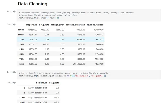Click the Data Cleaning heading
Viewport: 164px width, 103px height.
coord(33,4)
